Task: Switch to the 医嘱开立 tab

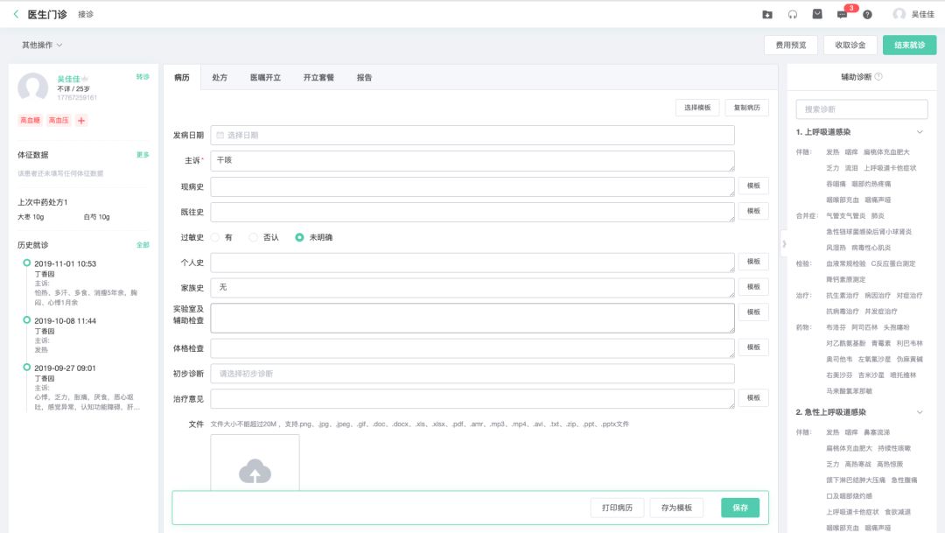Action: point(265,77)
